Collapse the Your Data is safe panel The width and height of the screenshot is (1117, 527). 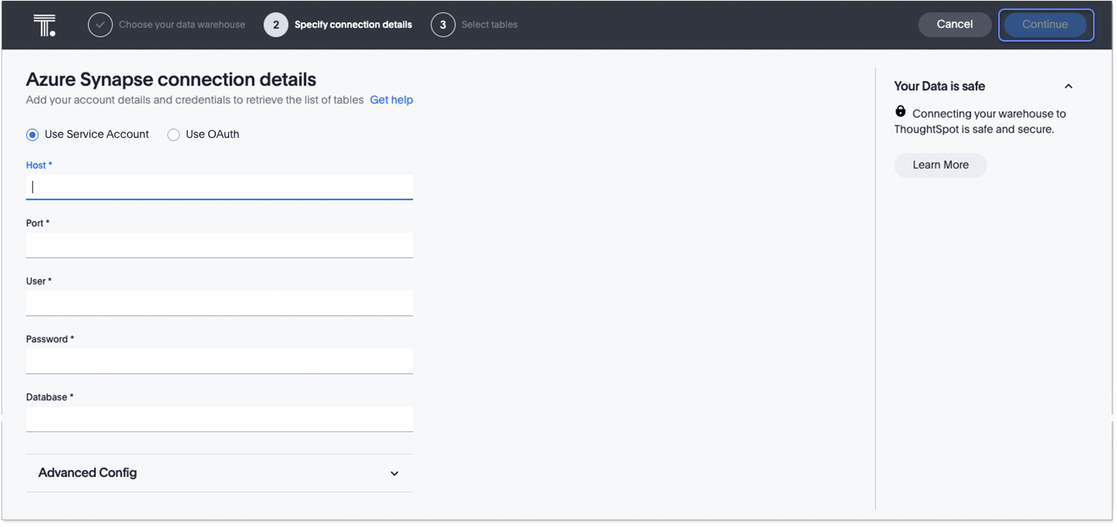tap(1068, 86)
